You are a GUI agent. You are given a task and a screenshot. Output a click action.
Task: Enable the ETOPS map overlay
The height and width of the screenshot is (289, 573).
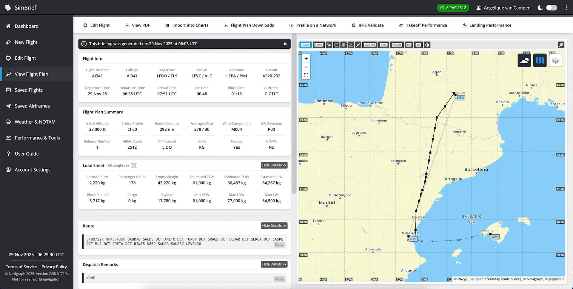click(x=319, y=45)
